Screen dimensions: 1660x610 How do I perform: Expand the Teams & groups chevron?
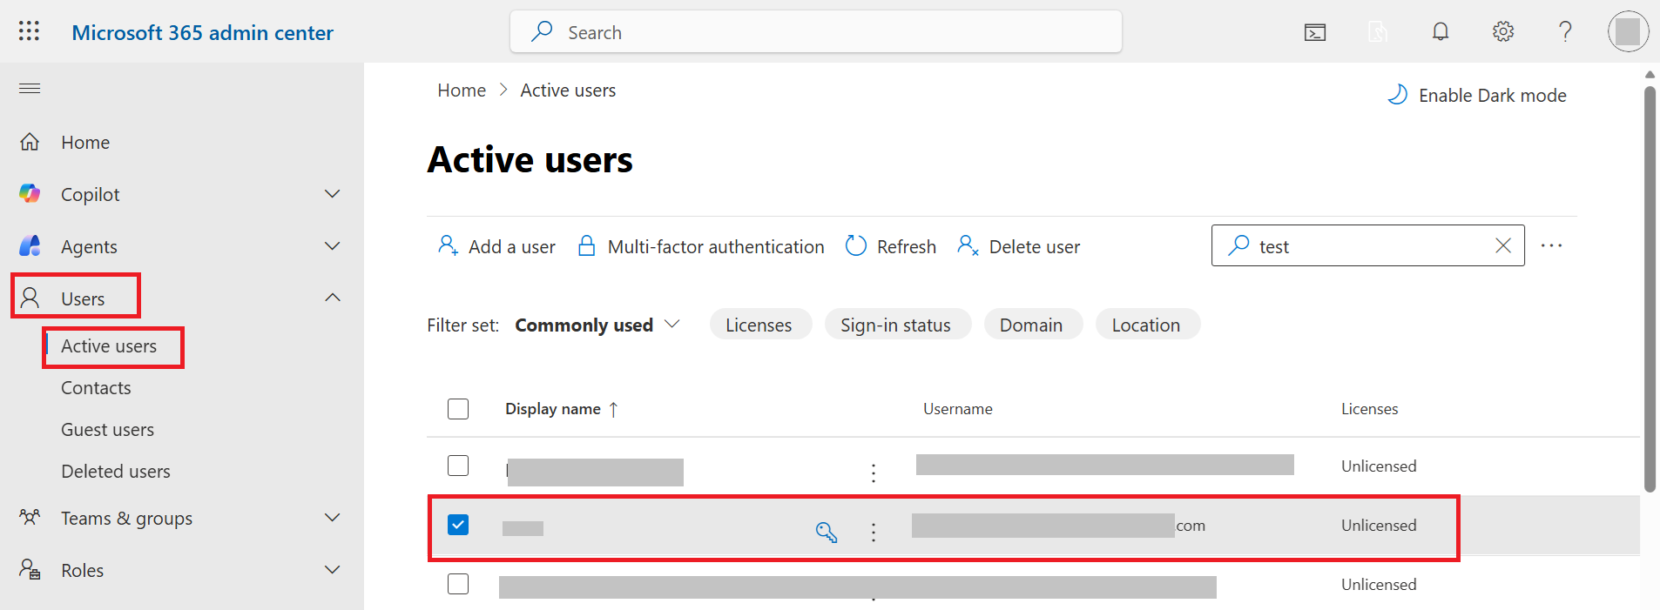point(332,518)
